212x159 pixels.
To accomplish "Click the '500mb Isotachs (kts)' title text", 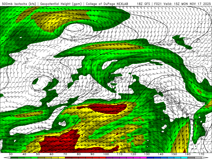I will coord(19,4).
